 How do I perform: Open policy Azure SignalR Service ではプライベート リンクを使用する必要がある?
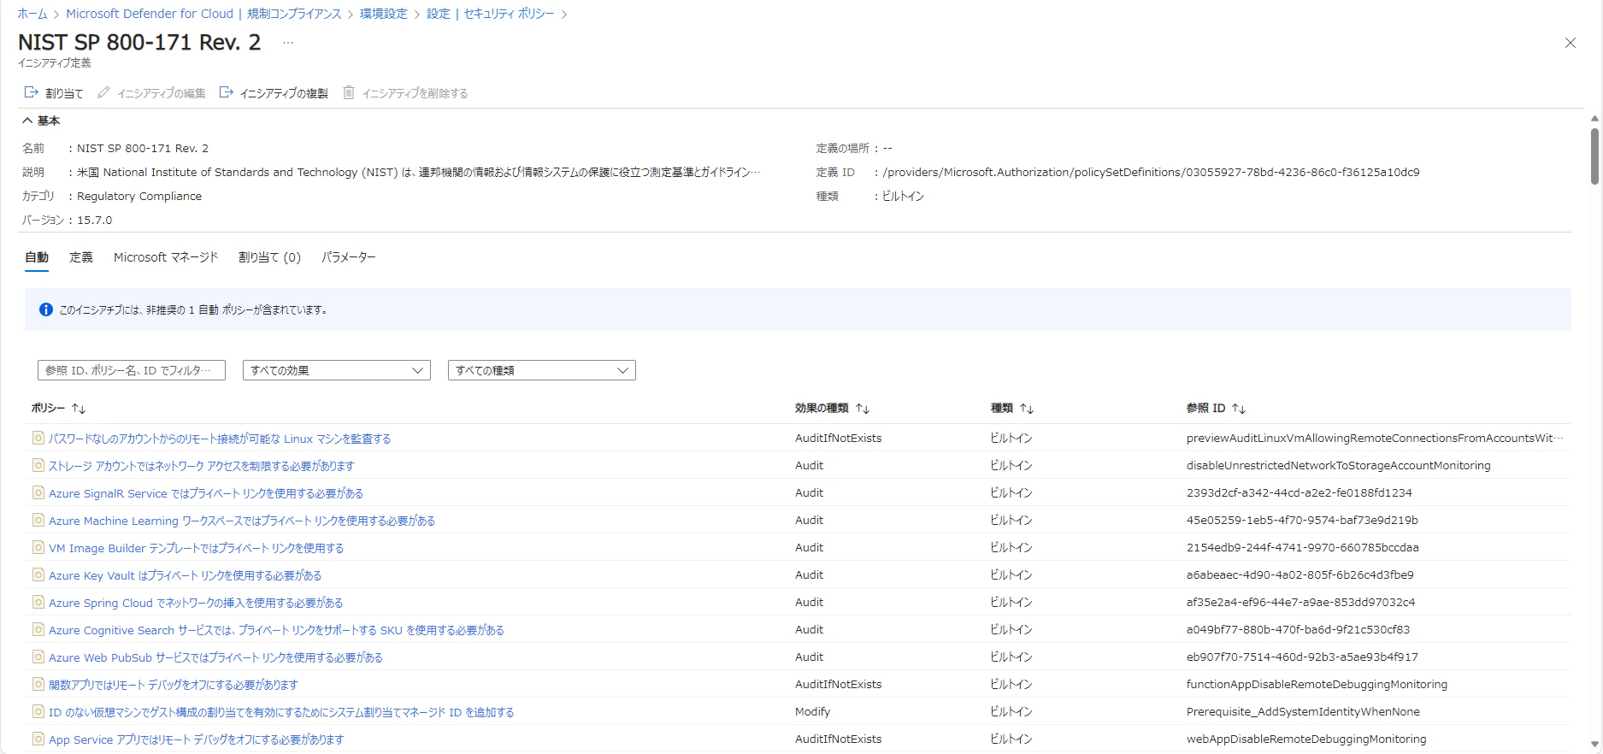click(x=206, y=493)
